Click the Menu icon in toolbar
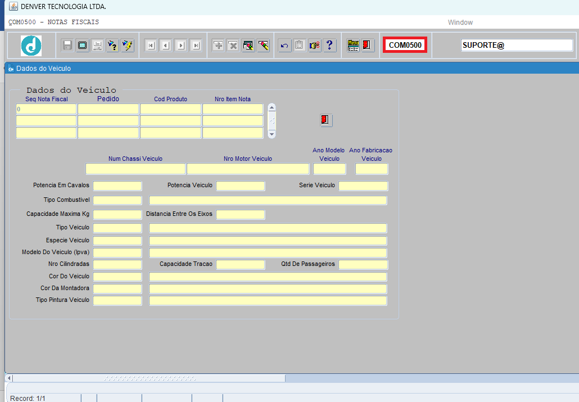Viewport: 579px width, 402px height. click(x=353, y=46)
